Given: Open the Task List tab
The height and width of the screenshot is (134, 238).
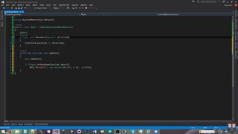Looking at the screenshot, I should (x=14, y=124).
